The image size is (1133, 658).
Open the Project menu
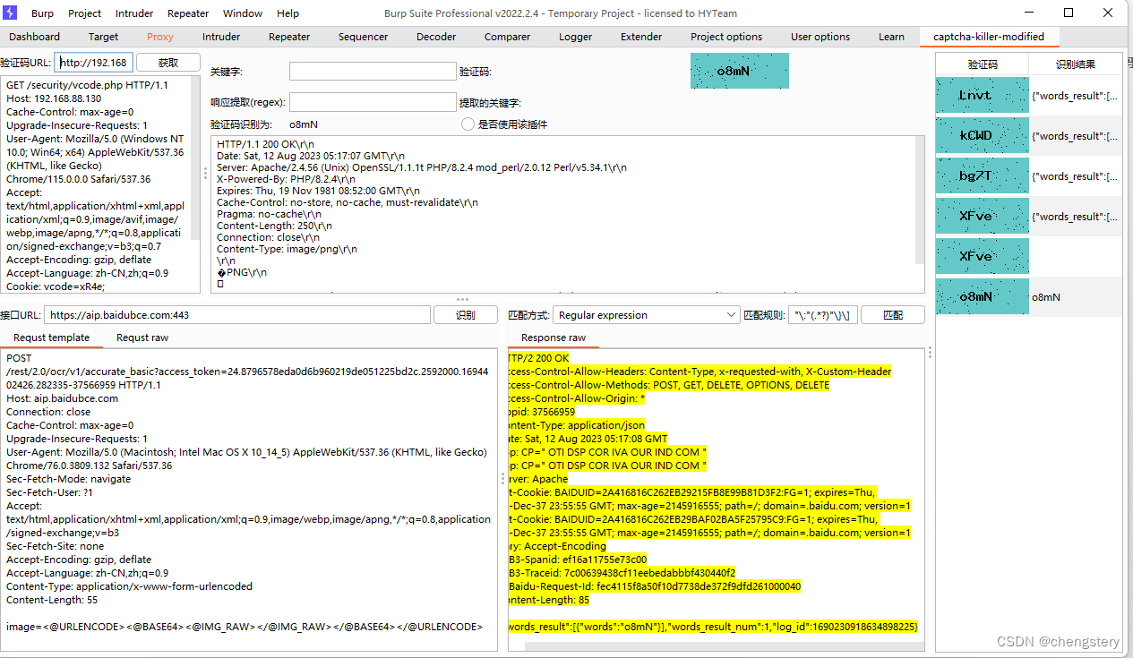pyautogui.click(x=84, y=13)
